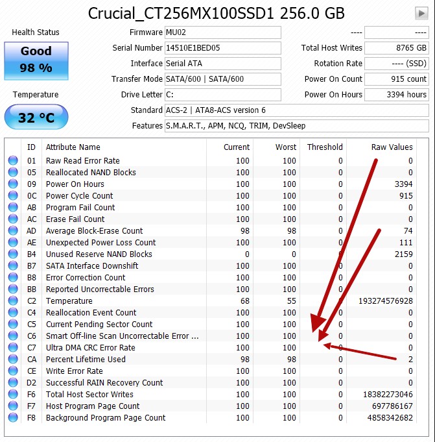Viewport: 435px width, 442px height.
Task: Click raw value 4858342682 for Background Program Page Count
Action: (390, 418)
